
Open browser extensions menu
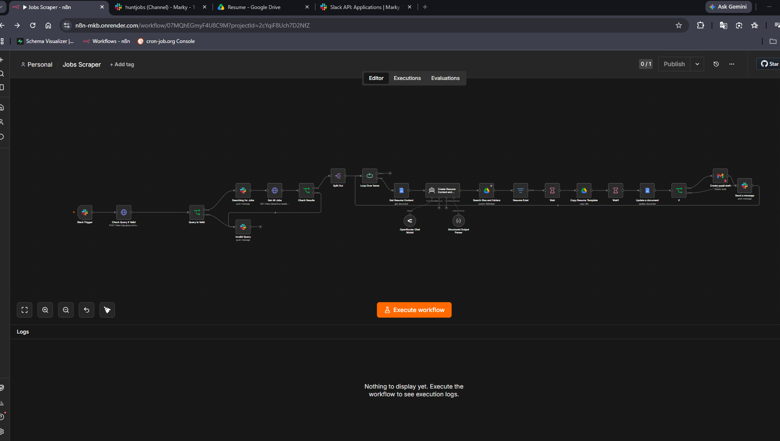point(700,25)
